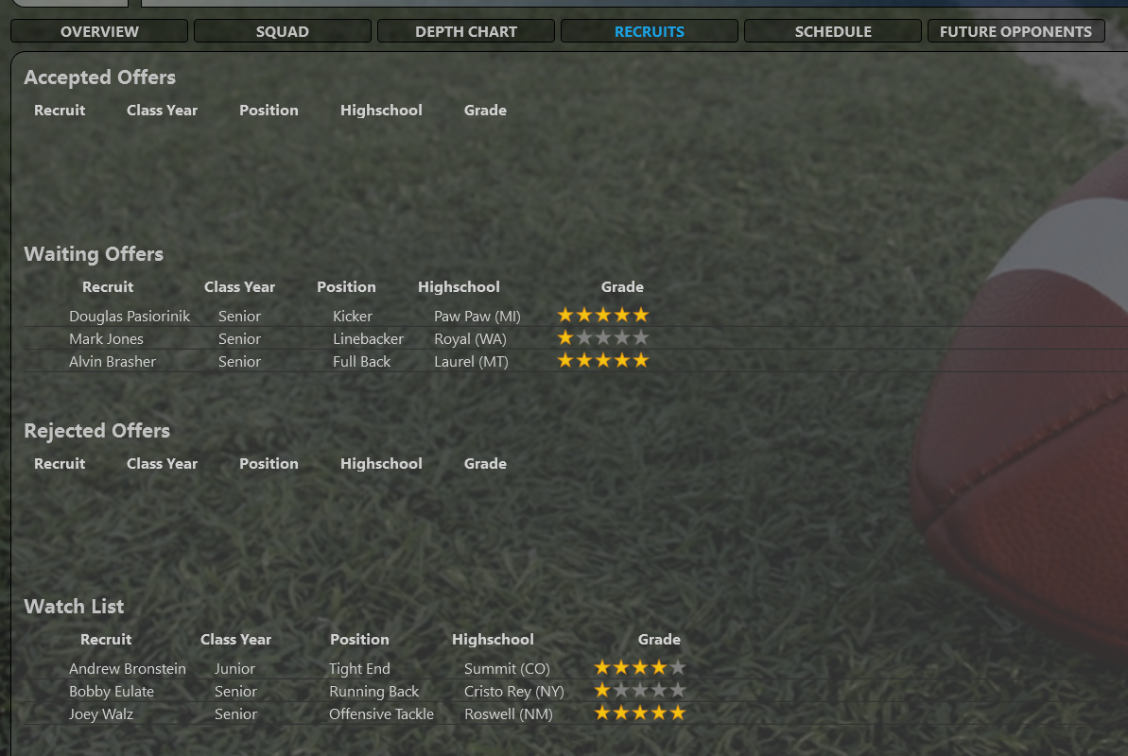The height and width of the screenshot is (756, 1128).
Task: Open Bobby Eulate's recruit entry
Action: point(112,691)
